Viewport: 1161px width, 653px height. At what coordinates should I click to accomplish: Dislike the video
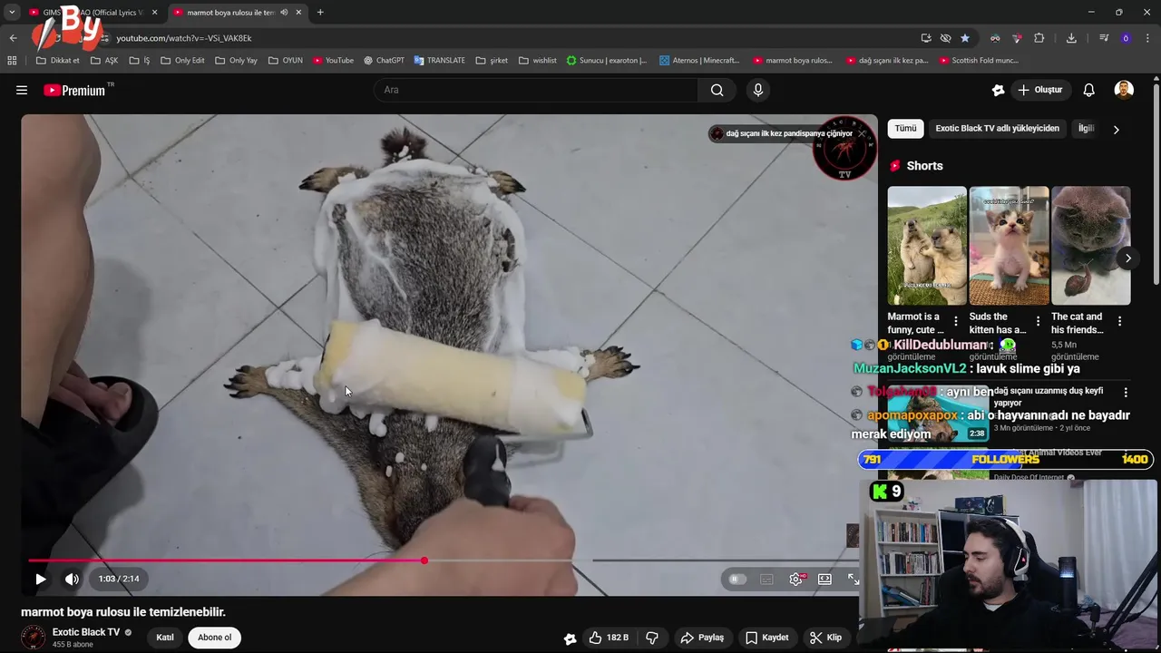[651, 638]
